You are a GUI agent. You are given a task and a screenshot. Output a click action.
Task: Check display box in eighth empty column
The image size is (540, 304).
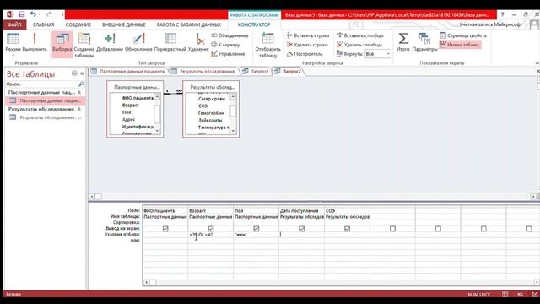[x=483, y=229]
